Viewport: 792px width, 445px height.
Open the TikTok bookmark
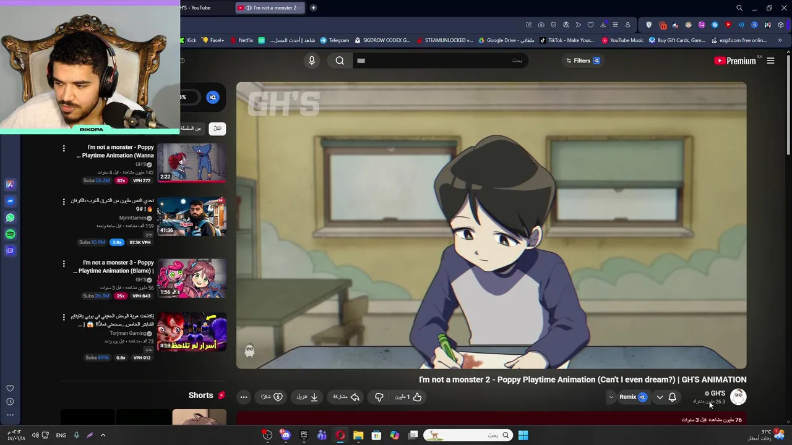point(567,40)
